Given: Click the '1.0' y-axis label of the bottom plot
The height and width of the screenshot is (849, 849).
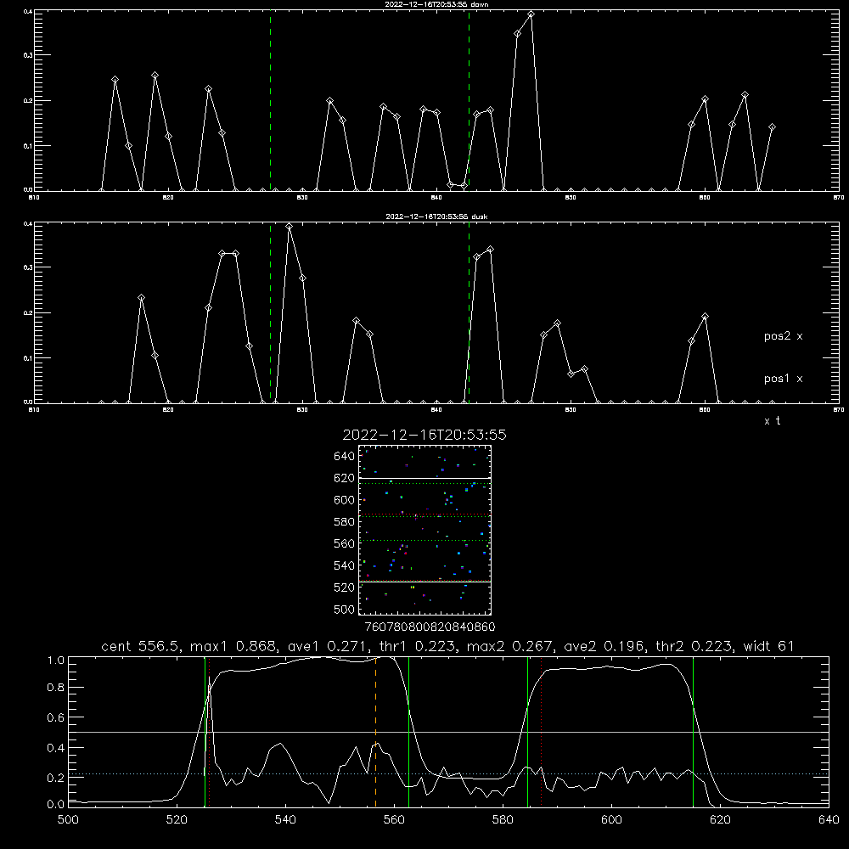Looking at the screenshot, I should [56, 660].
